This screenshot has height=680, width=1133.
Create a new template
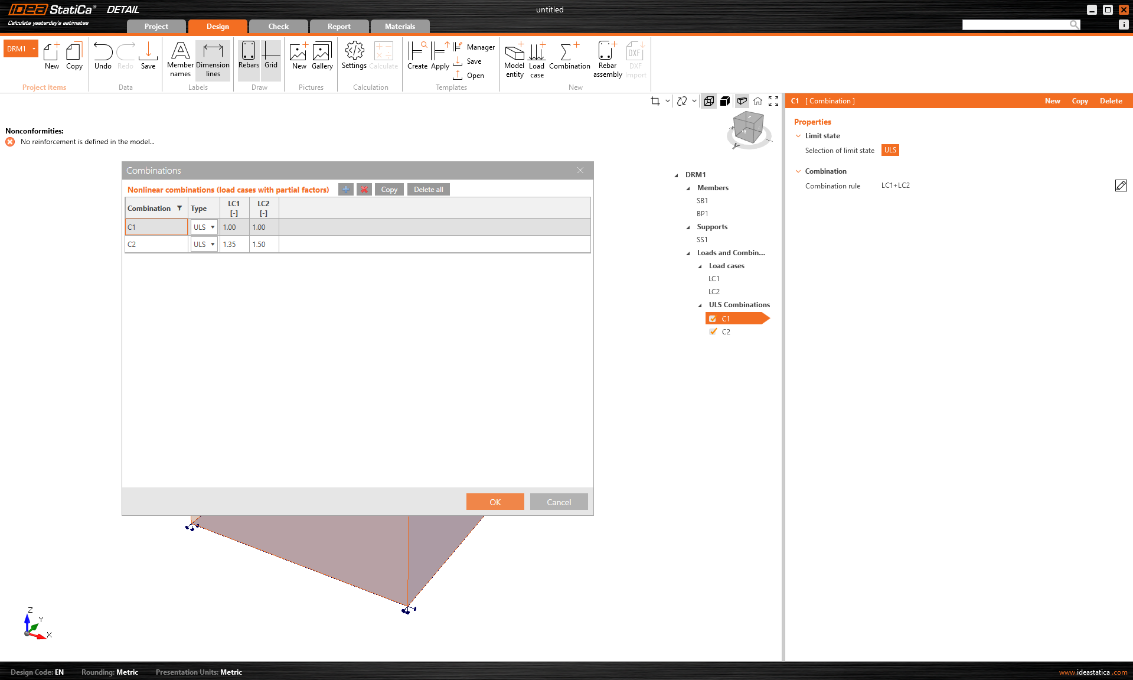(x=417, y=56)
